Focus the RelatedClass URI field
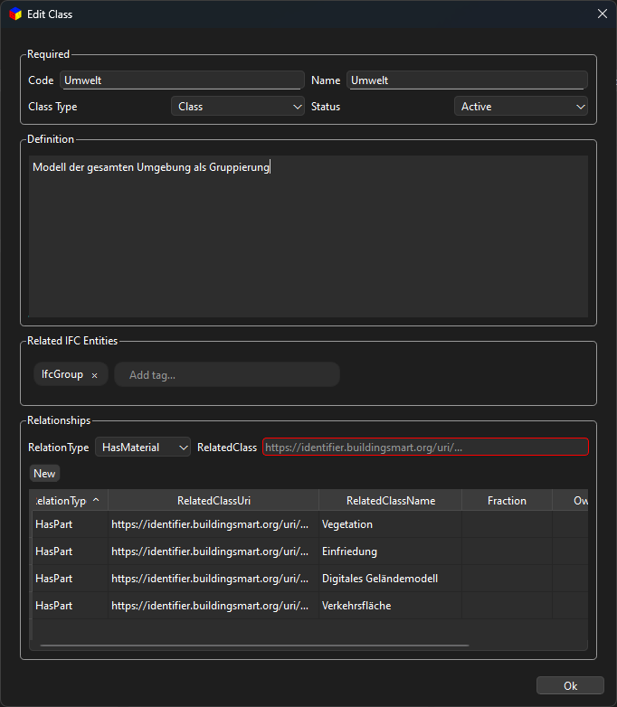 [425, 447]
